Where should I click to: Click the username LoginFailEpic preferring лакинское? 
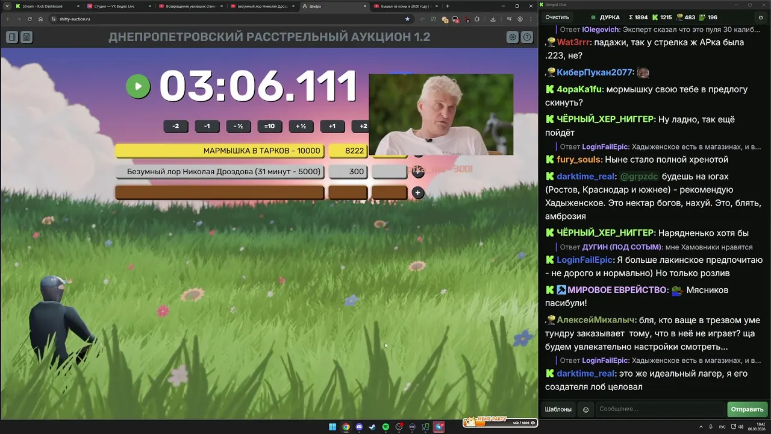[x=584, y=260]
